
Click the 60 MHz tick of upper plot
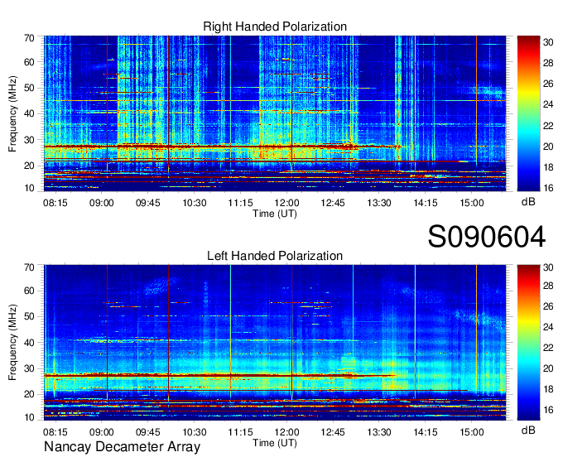click(x=29, y=62)
